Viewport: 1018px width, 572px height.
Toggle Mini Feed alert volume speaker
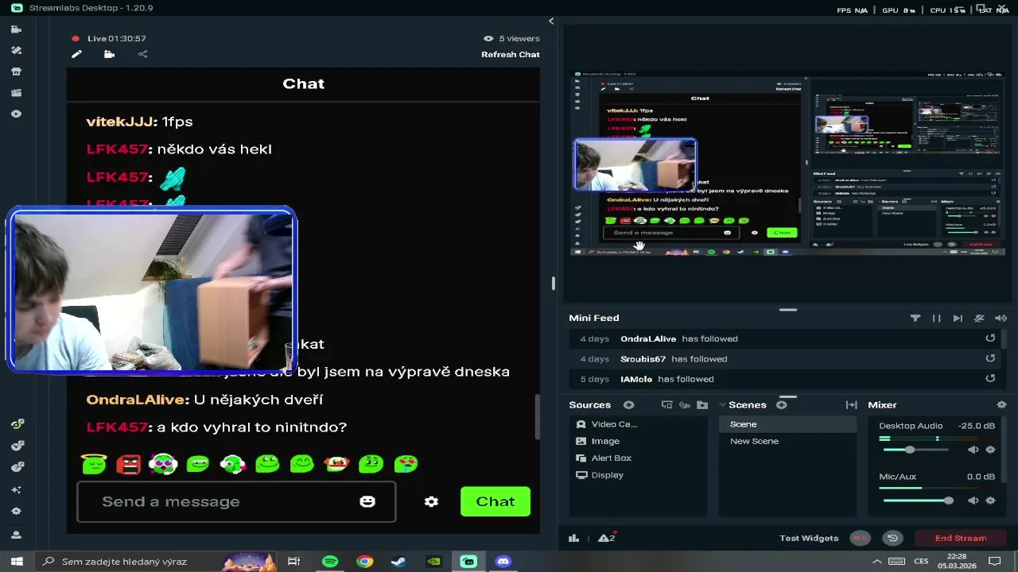point(1001,318)
